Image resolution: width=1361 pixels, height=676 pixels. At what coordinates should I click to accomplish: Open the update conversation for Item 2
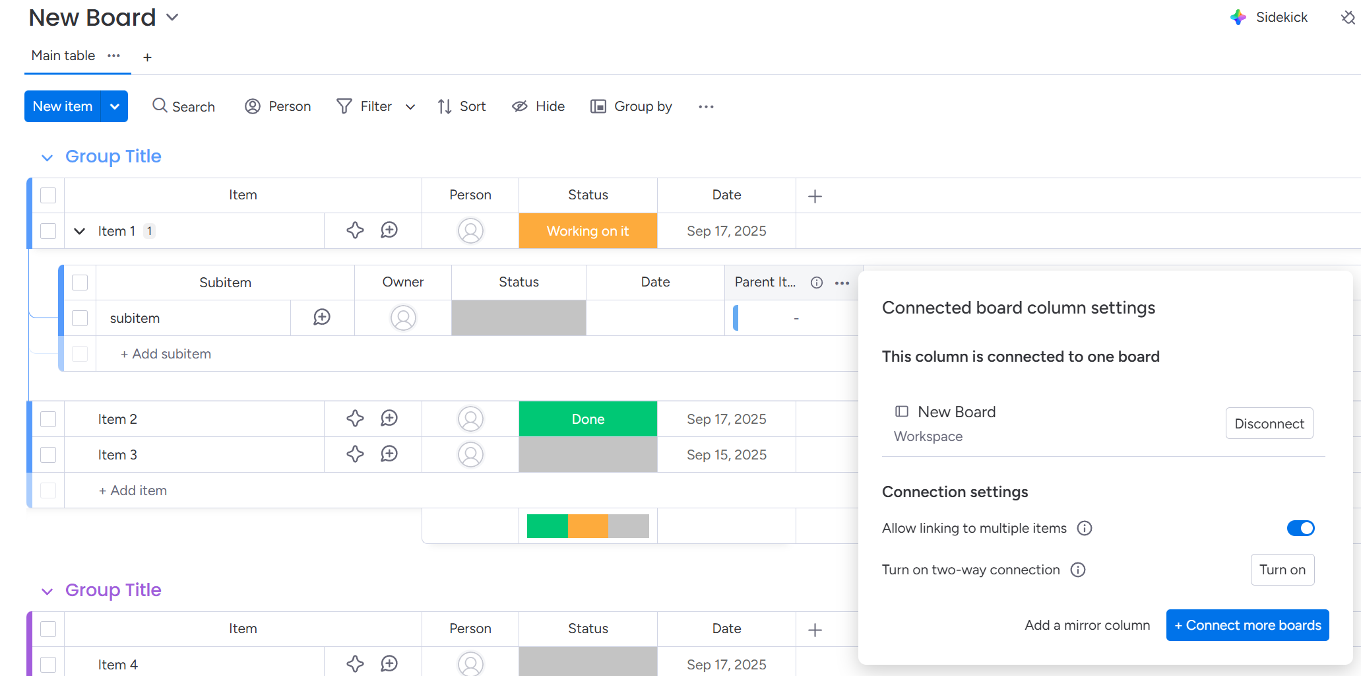tap(389, 419)
